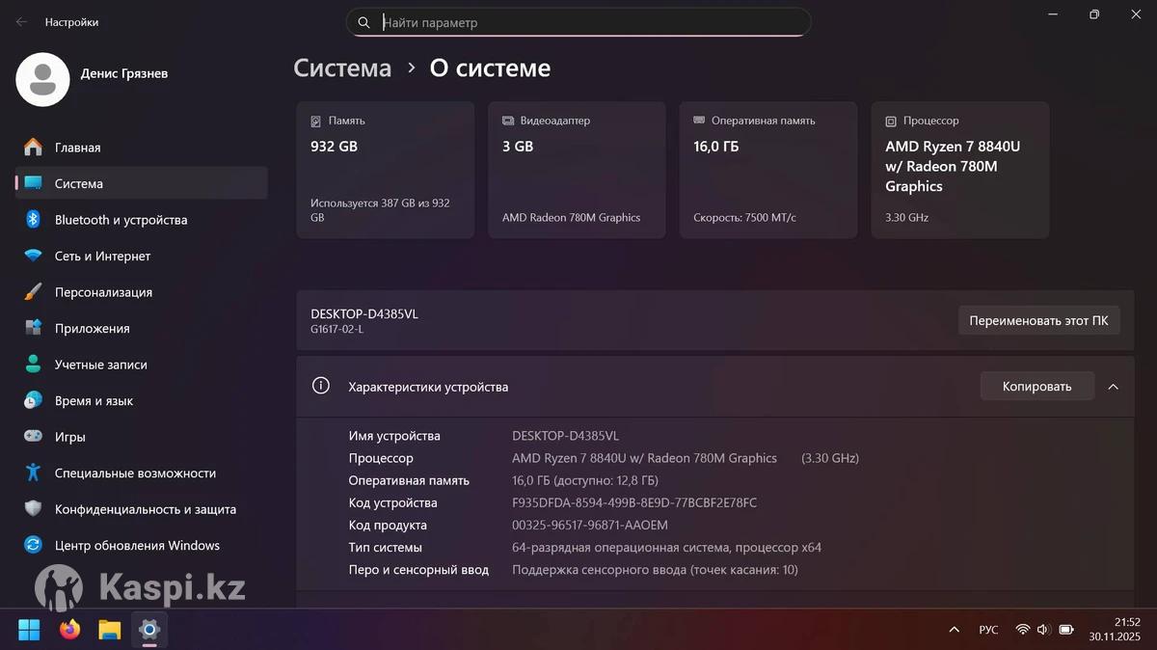Select the Специальные возможности accessibility icon

(33, 474)
